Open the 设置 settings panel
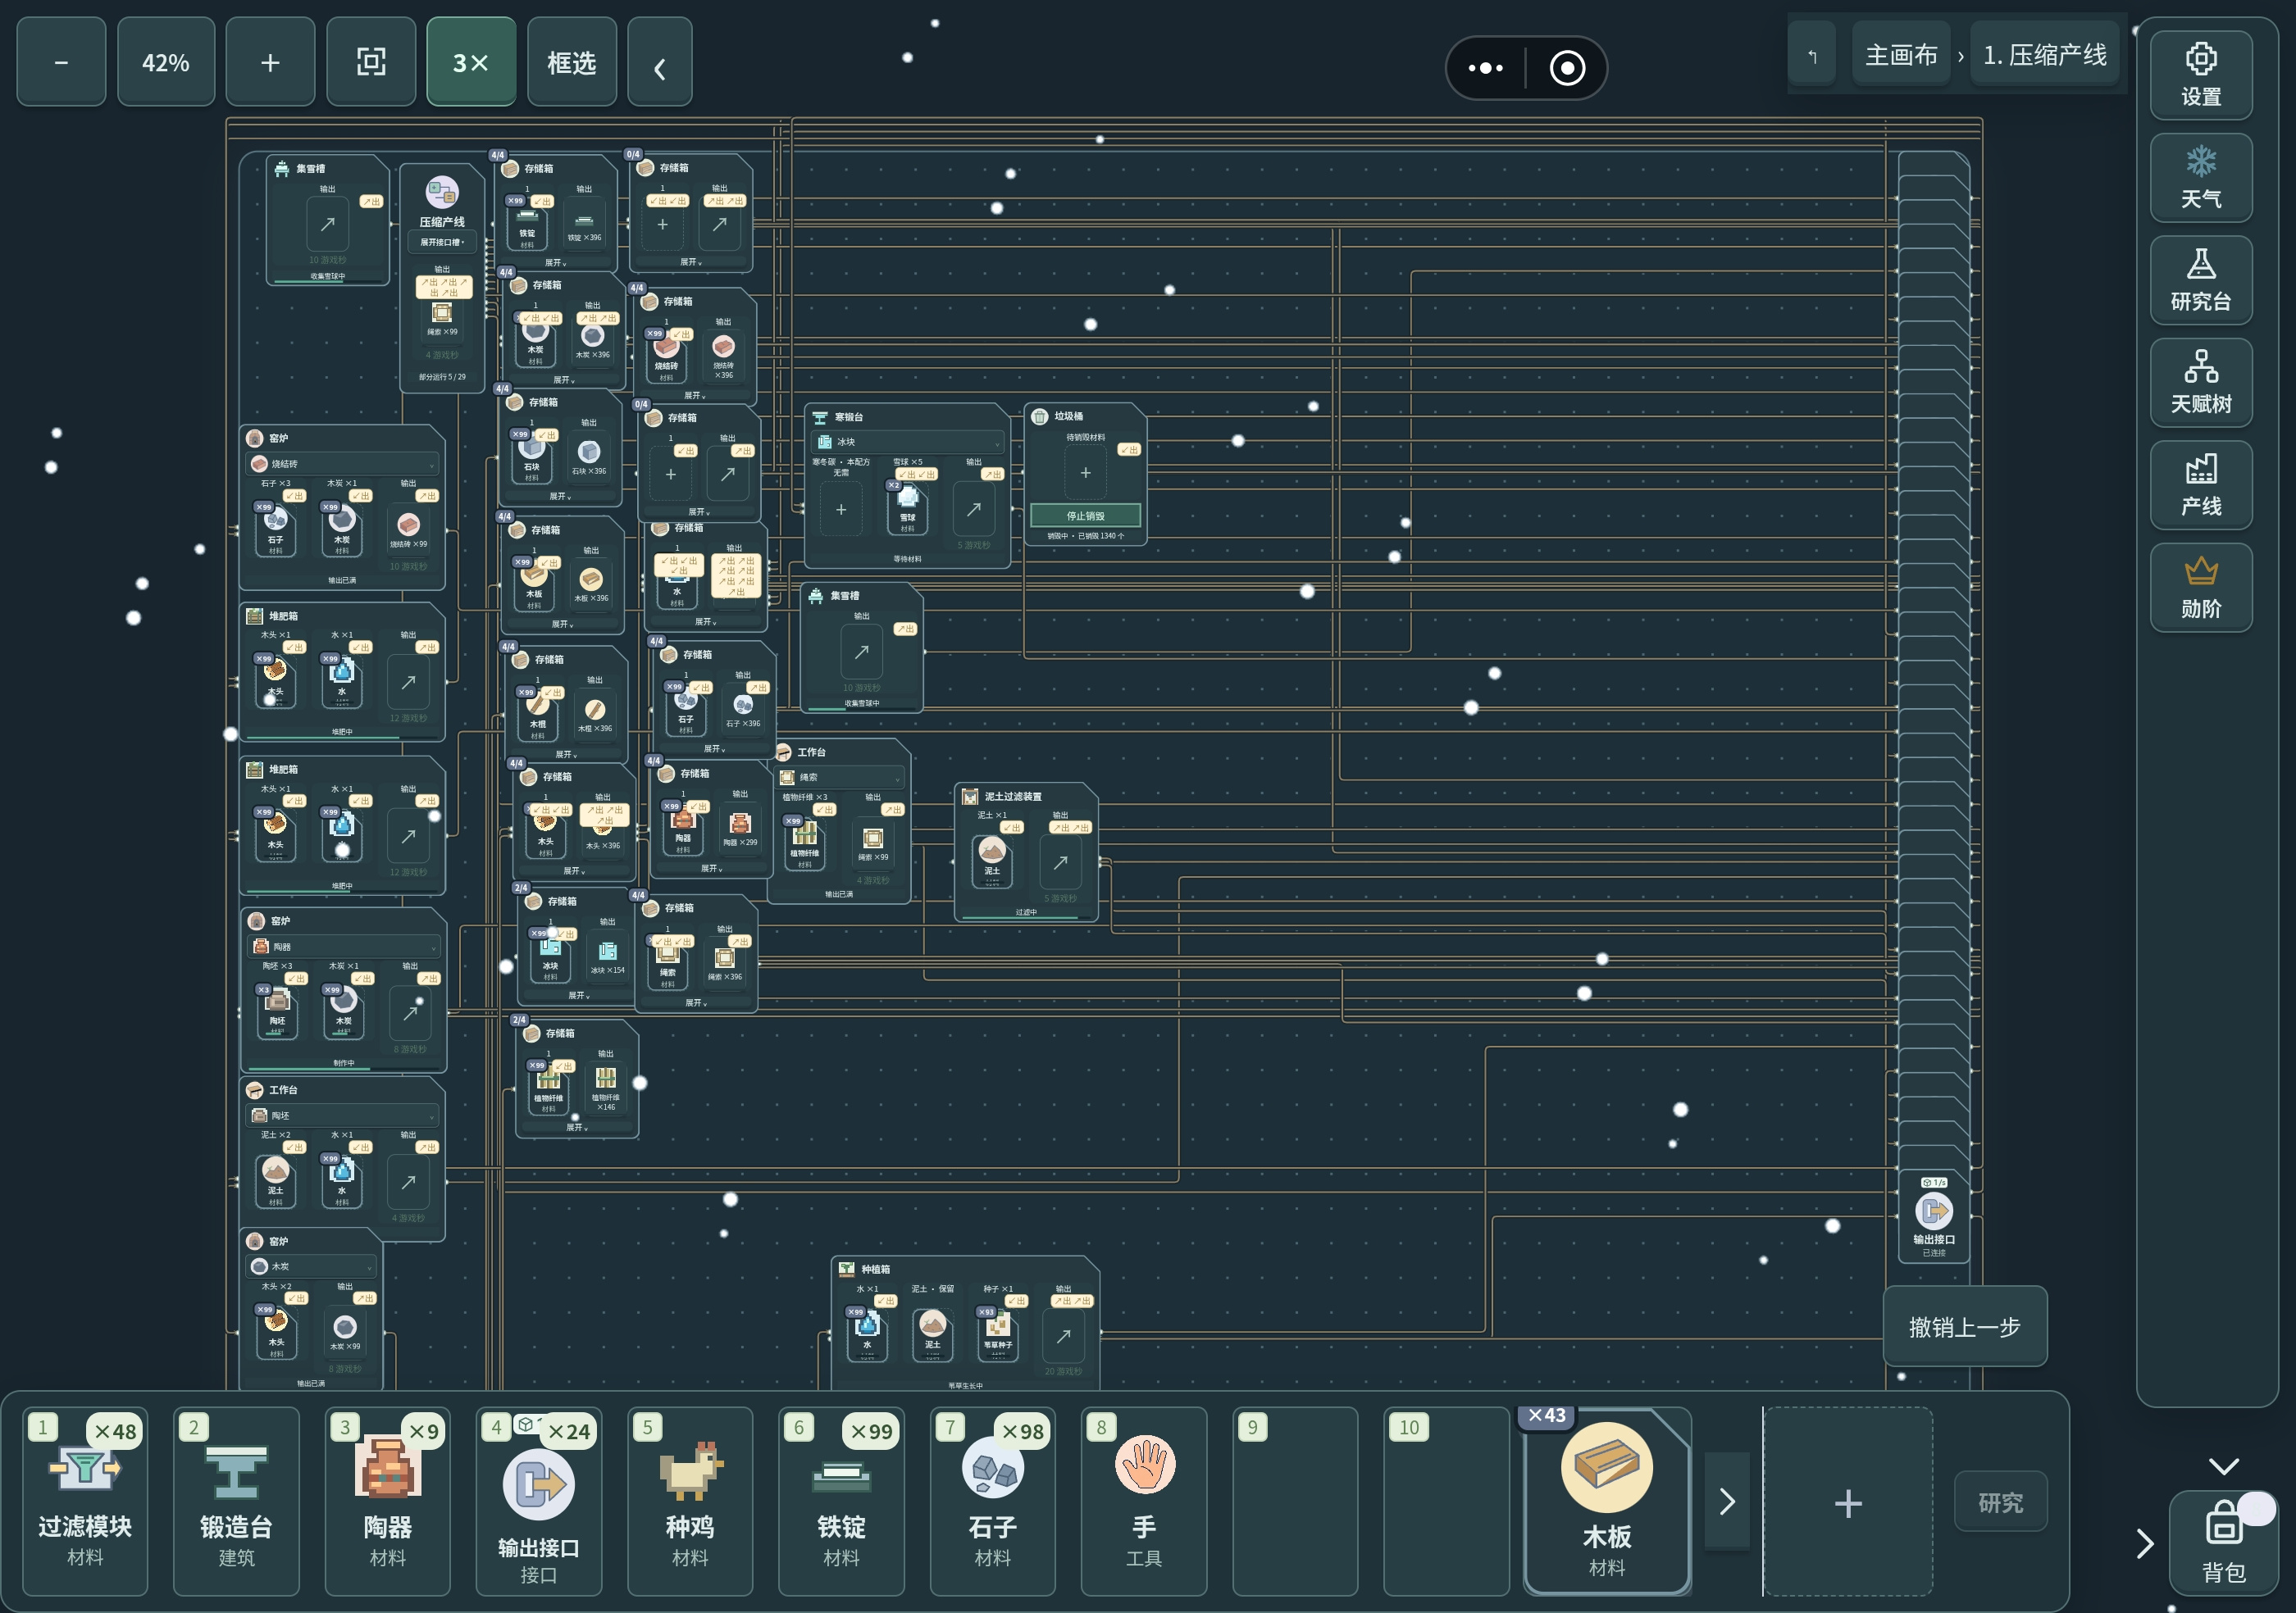2296x1613 pixels. tap(2200, 75)
